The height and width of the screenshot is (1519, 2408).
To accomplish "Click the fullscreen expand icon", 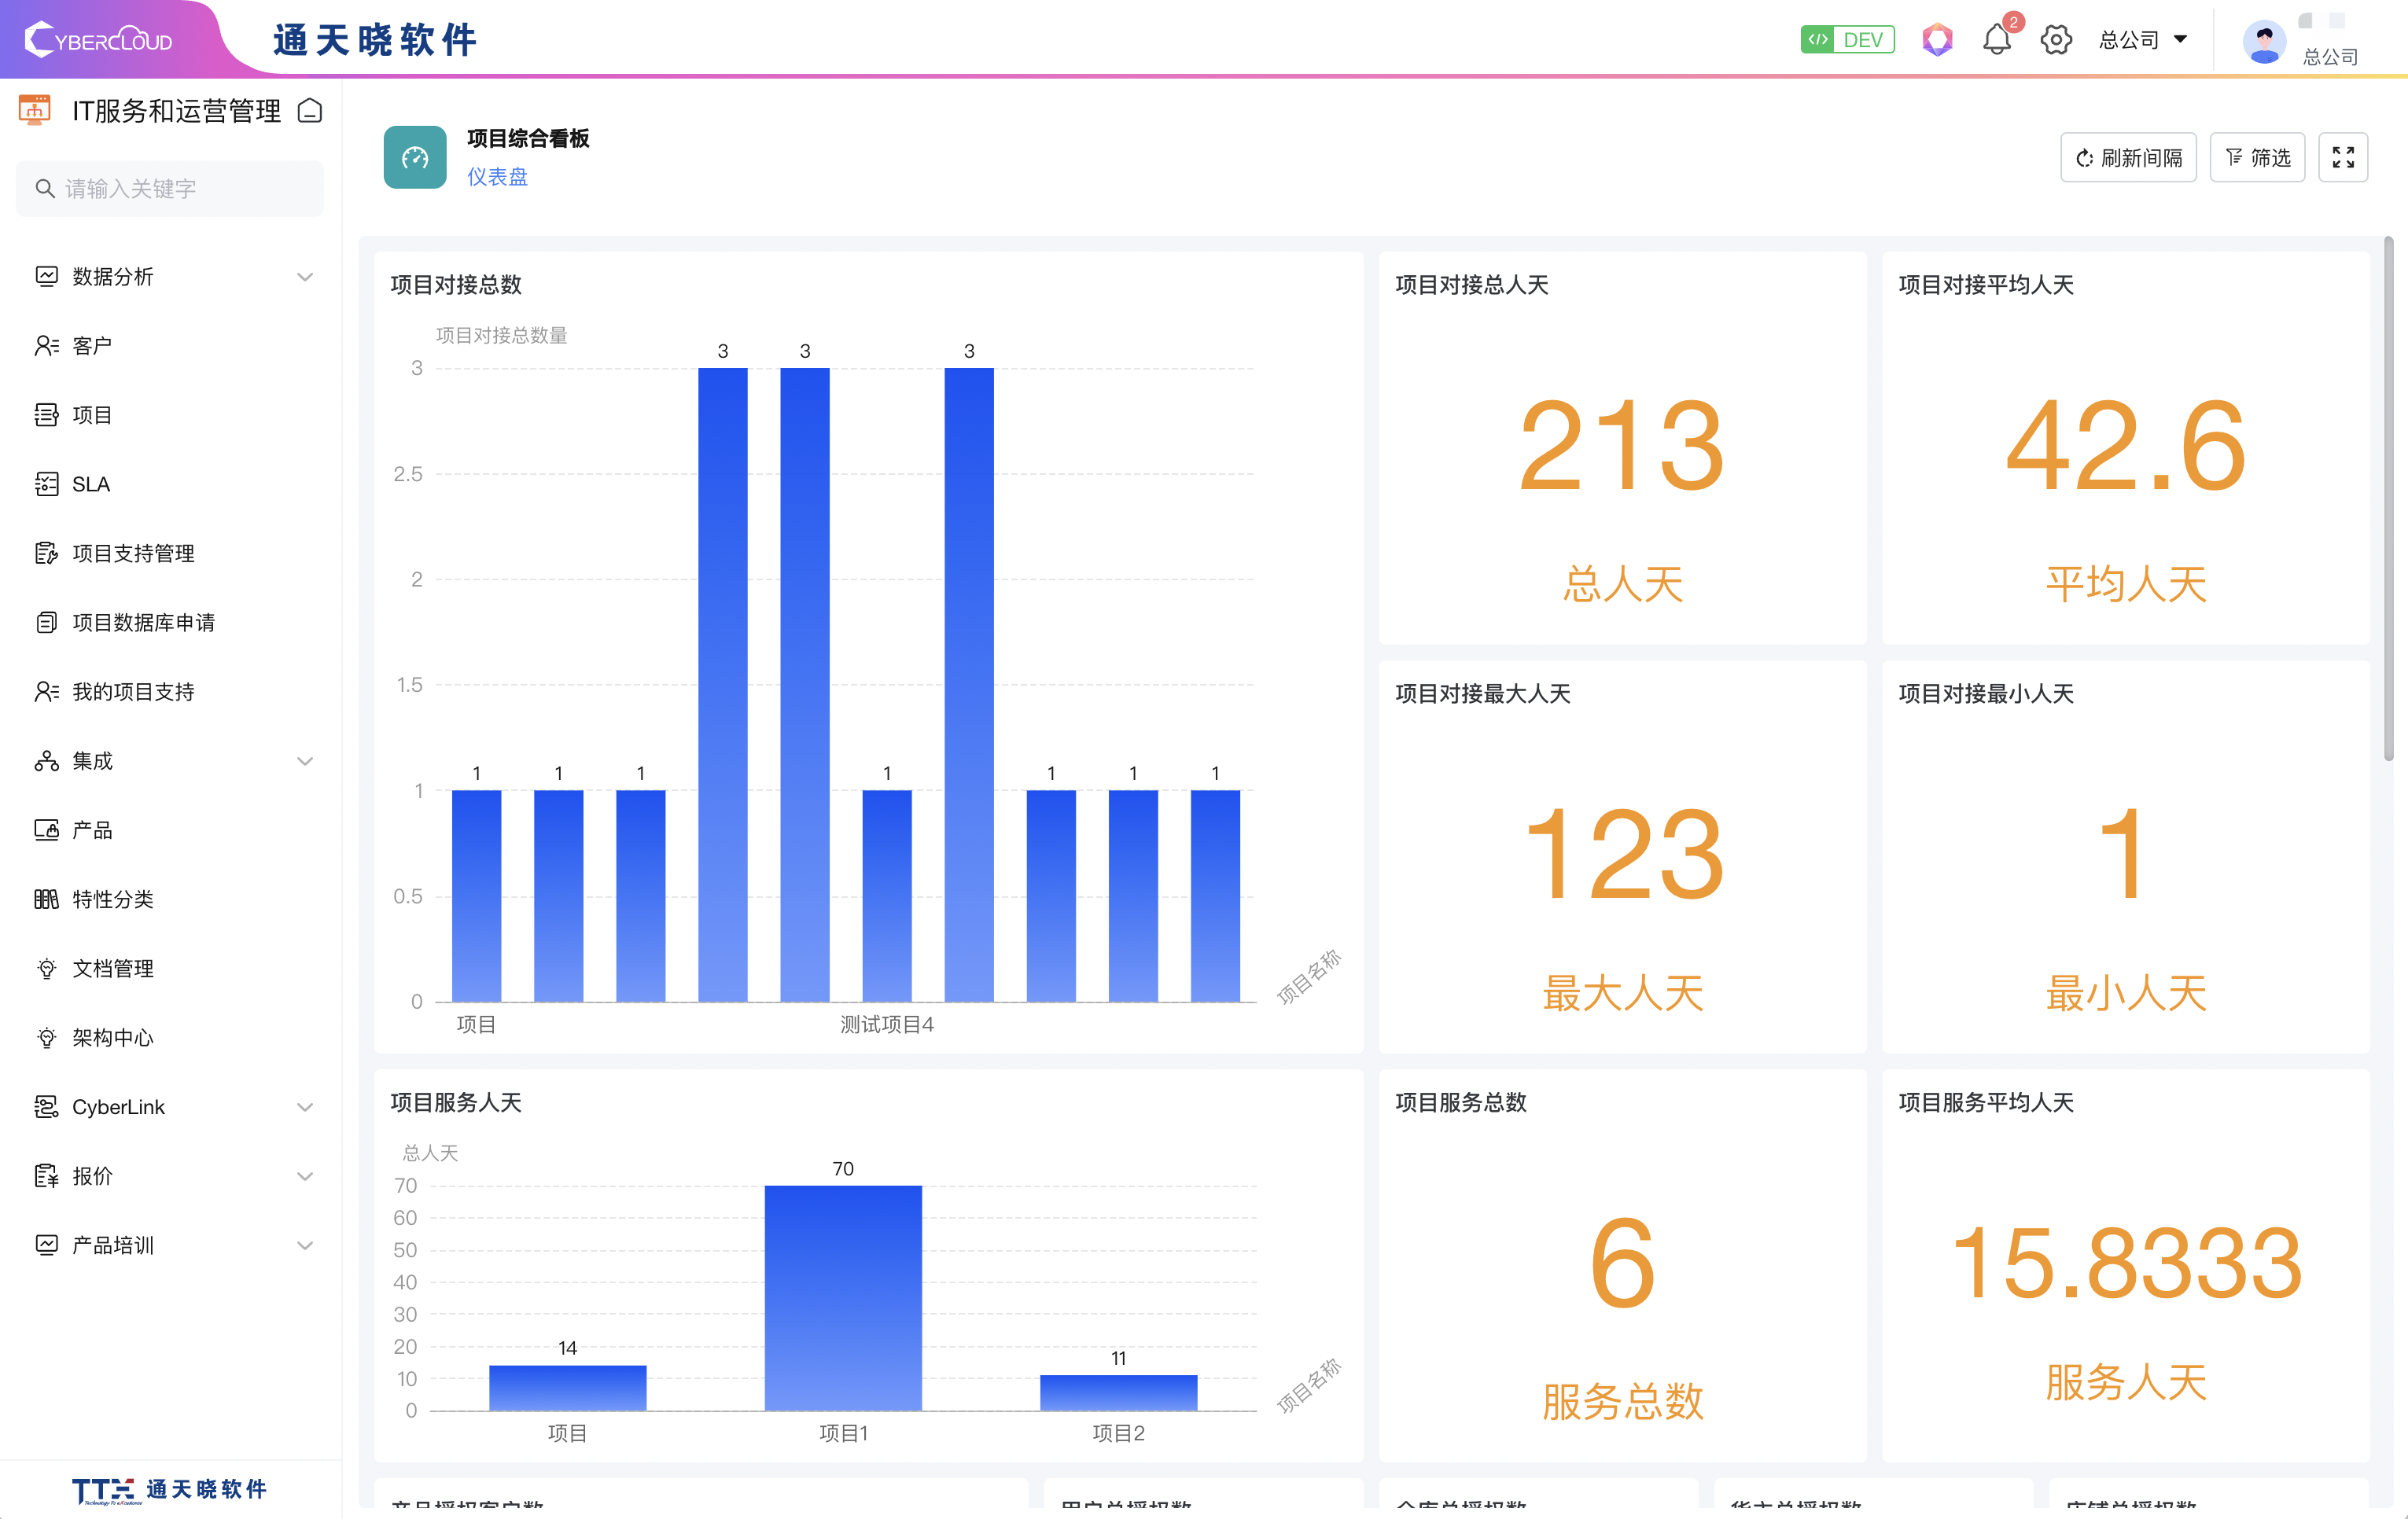I will [x=2342, y=158].
